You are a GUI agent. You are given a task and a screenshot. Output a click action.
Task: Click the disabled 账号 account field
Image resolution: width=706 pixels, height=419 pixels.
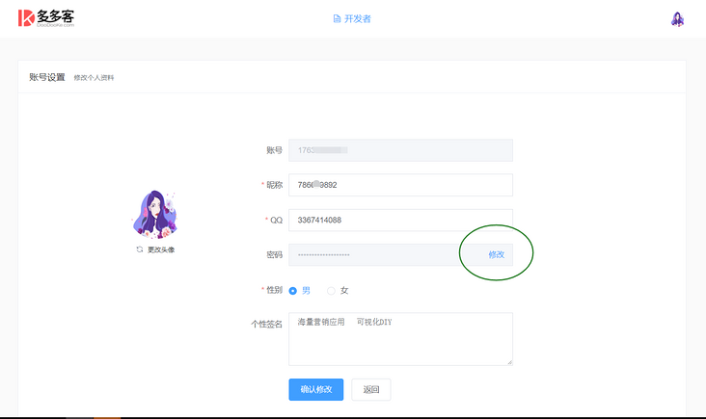click(x=400, y=150)
